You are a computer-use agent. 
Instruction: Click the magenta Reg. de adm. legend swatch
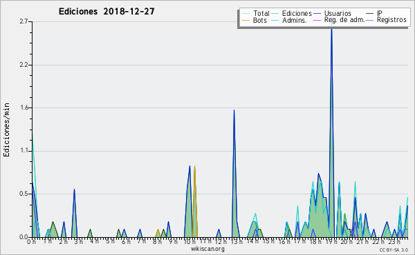coord(317,20)
